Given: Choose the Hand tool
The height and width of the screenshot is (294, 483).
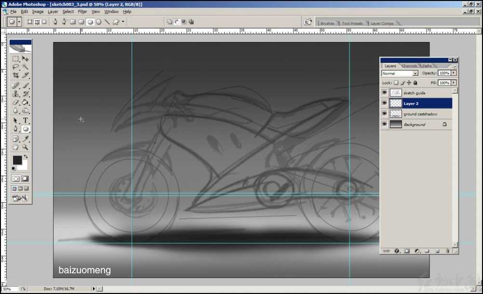Looking at the screenshot, I should [16, 147].
